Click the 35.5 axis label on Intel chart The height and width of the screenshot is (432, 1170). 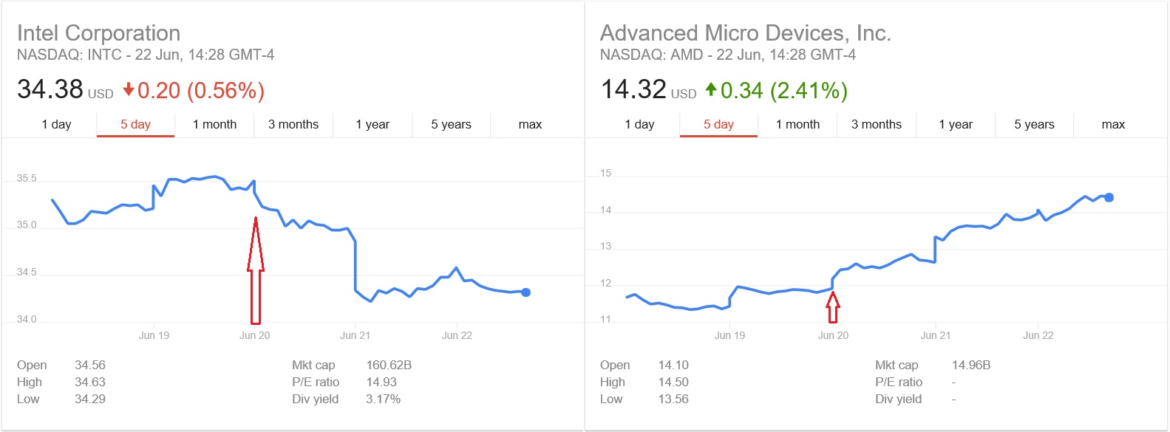(27, 178)
